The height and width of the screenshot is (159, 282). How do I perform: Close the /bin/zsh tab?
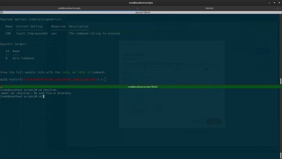coord(278,8)
